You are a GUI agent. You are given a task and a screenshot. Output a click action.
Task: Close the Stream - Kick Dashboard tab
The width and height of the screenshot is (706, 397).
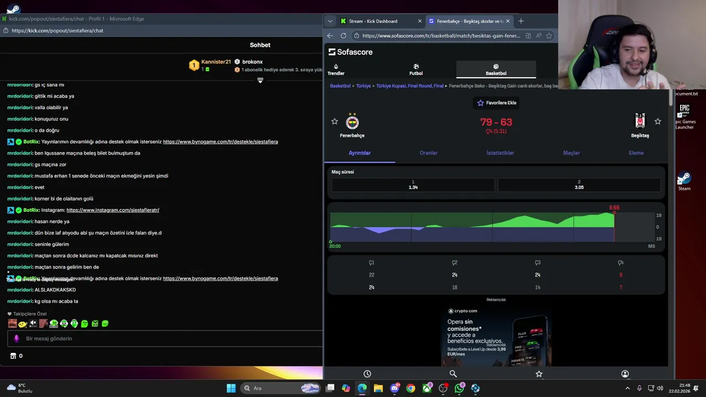420,21
